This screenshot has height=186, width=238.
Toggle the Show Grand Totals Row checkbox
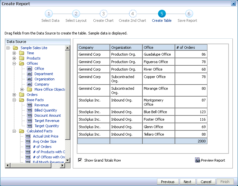point(80,160)
